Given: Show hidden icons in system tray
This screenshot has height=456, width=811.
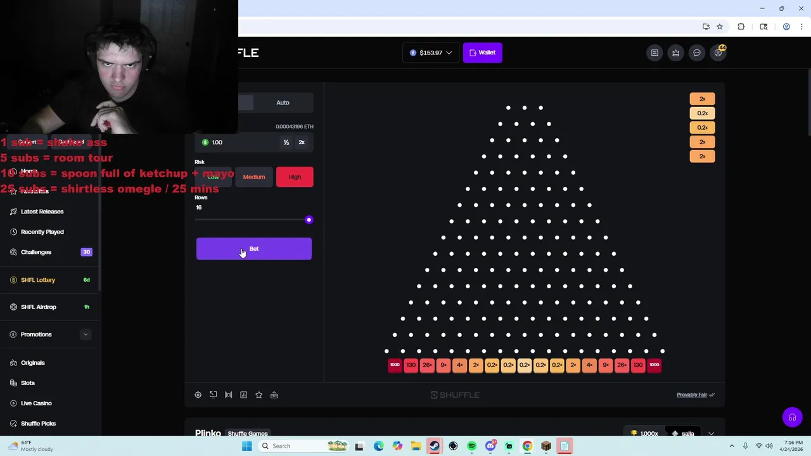Looking at the screenshot, I should (x=732, y=446).
